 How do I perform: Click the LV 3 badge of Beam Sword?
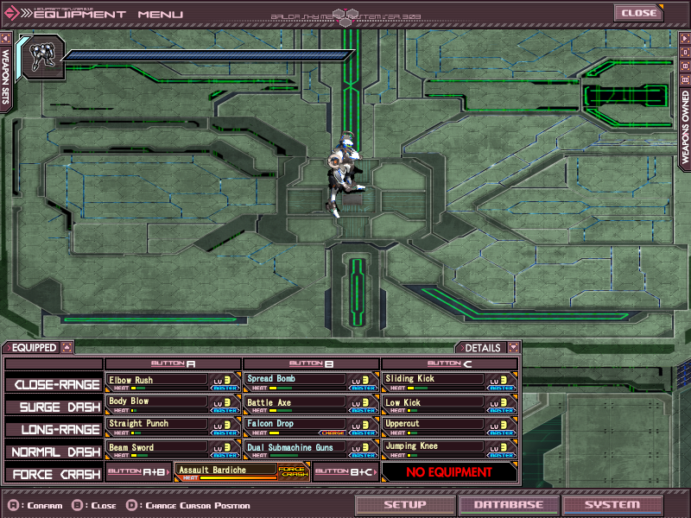223,447
